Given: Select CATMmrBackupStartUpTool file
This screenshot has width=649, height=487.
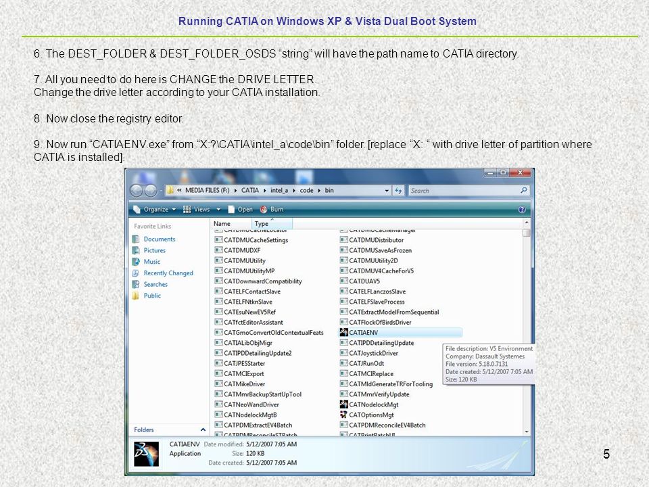Looking at the screenshot, I should click(262, 394).
